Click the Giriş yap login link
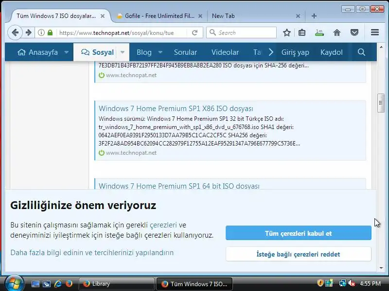389x291 pixels. tap(295, 52)
